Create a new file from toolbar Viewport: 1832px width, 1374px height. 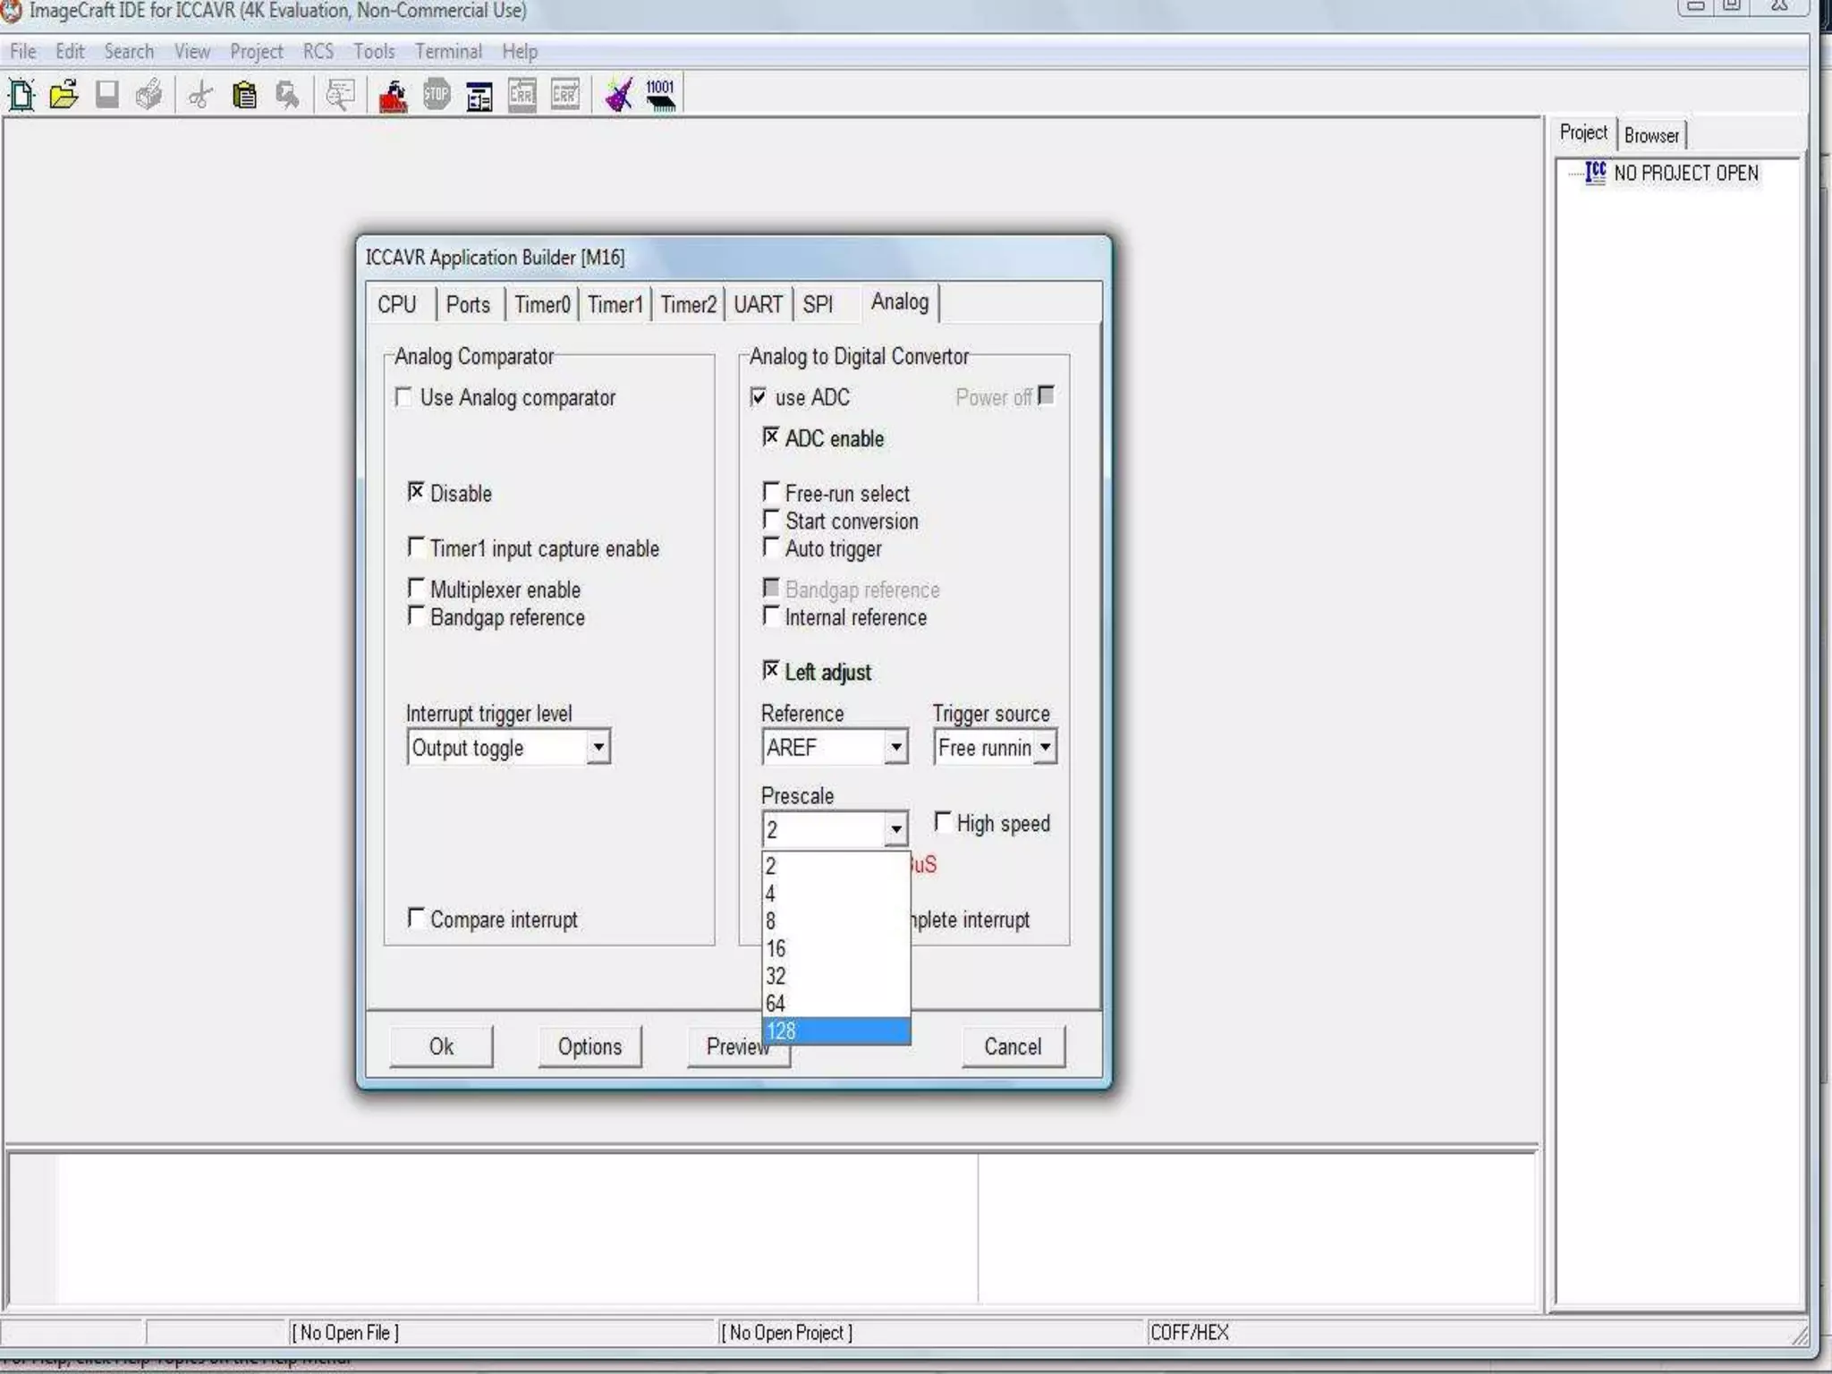click(x=21, y=94)
